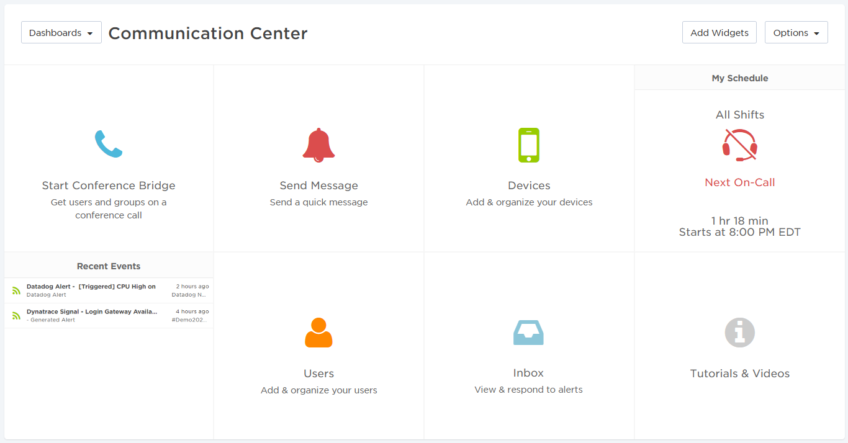Click the gray info Tutorials icon
This screenshot has width=848, height=443.
point(740,333)
